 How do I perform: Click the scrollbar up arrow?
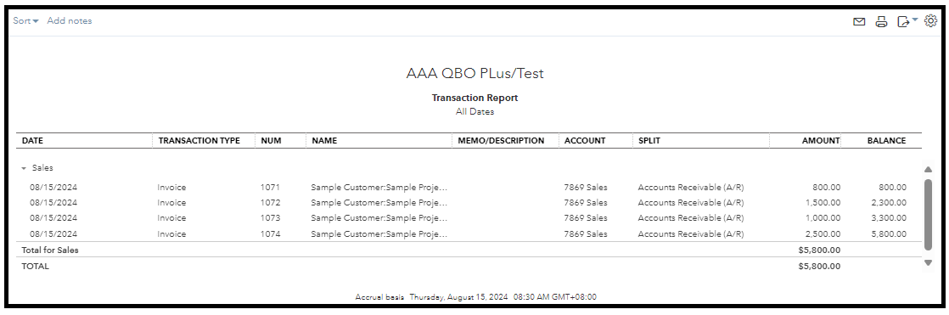928,169
